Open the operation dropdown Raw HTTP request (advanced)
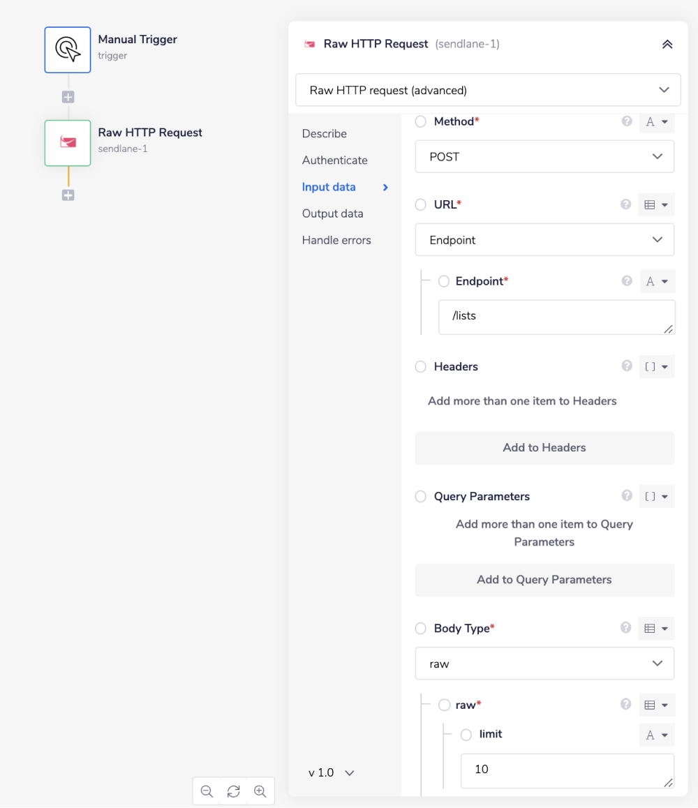Viewport: 698px width, 808px height. tap(488, 90)
